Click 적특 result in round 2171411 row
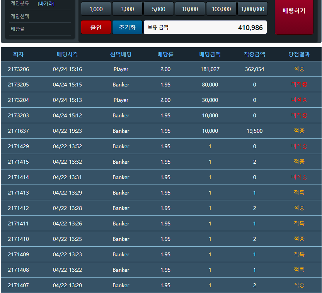This screenshot has width=322, height=293. [x=299, y=223]
